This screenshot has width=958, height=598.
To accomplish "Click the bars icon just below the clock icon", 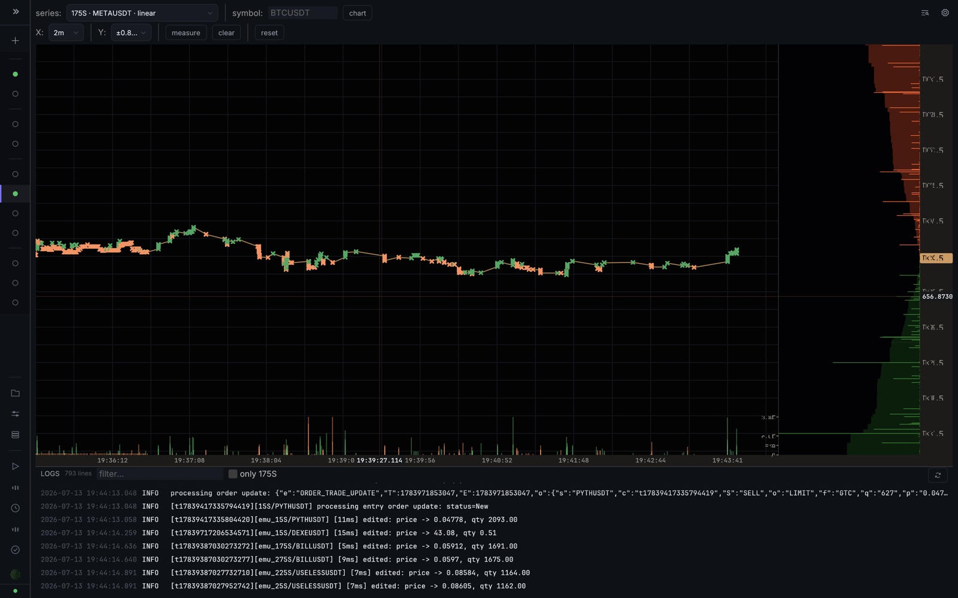I will [x=16, y=529].
